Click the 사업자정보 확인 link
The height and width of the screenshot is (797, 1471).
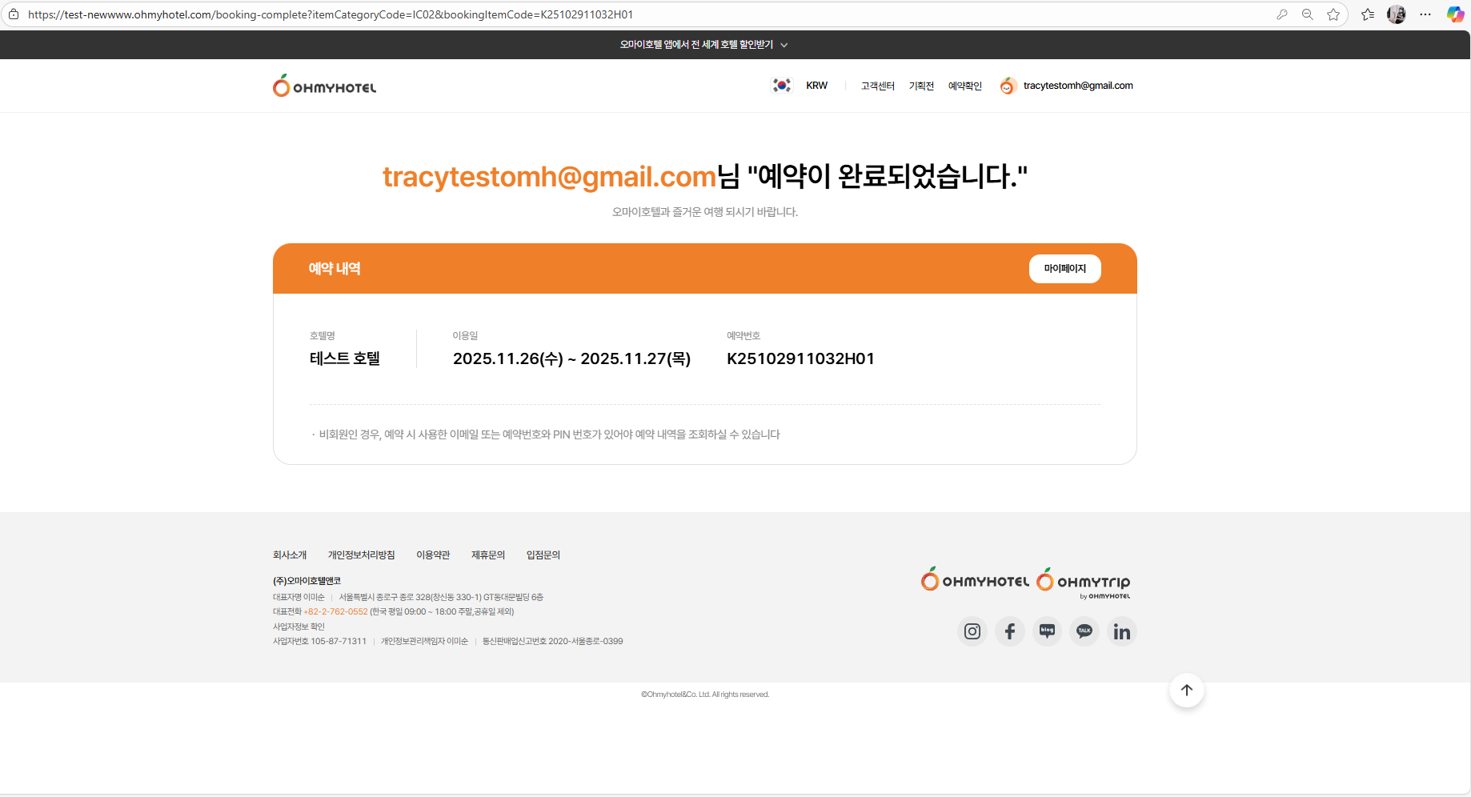pyautogui.click(x=299, y=627)
